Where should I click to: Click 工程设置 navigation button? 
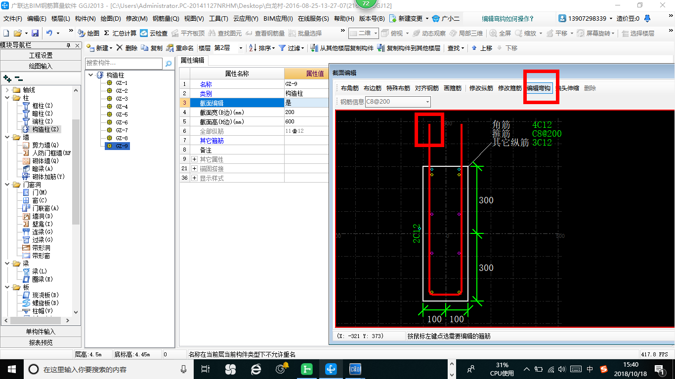(x=41, y=55)
